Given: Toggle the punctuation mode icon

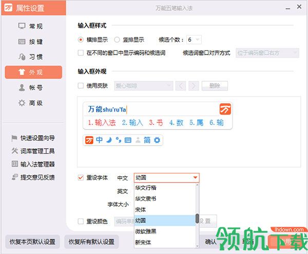Looking at the screenshot, I should pyautogui.click(x=119, y=140).
